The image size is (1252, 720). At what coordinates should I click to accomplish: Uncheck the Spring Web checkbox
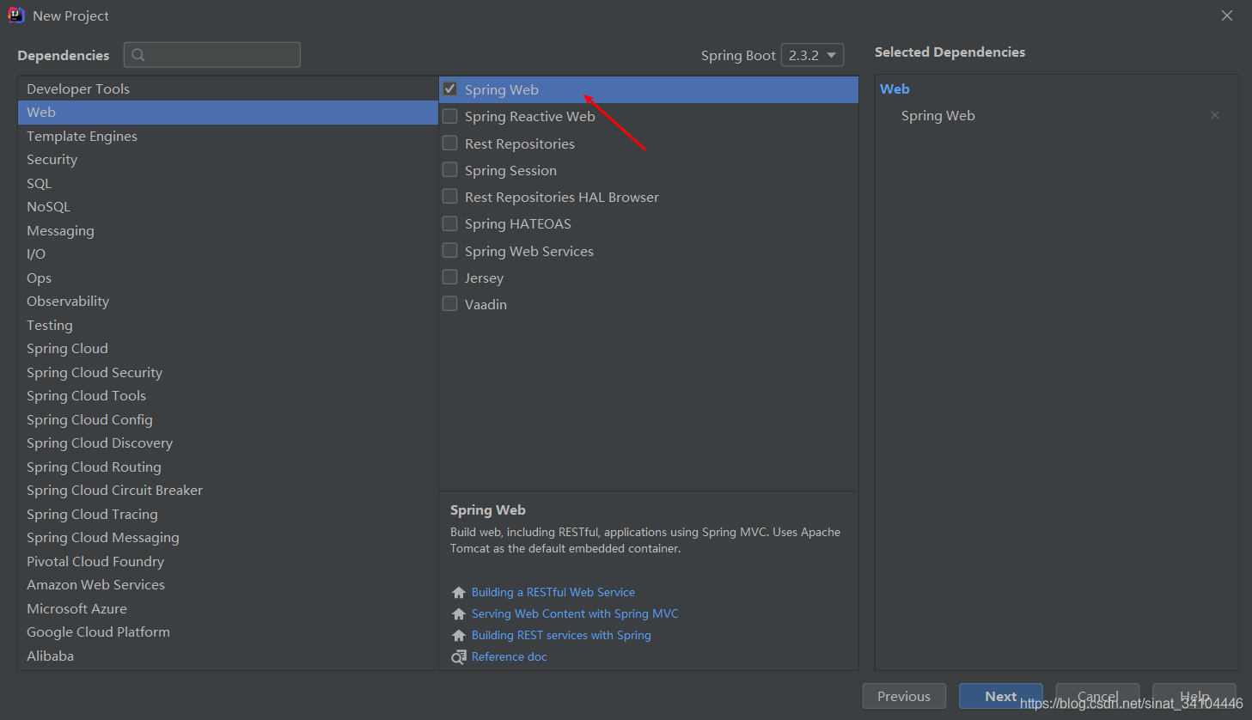pyautogui.click(x=450, y=89)
